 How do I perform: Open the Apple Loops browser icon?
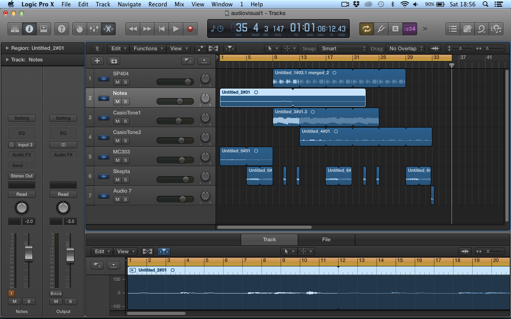(481, 29)
